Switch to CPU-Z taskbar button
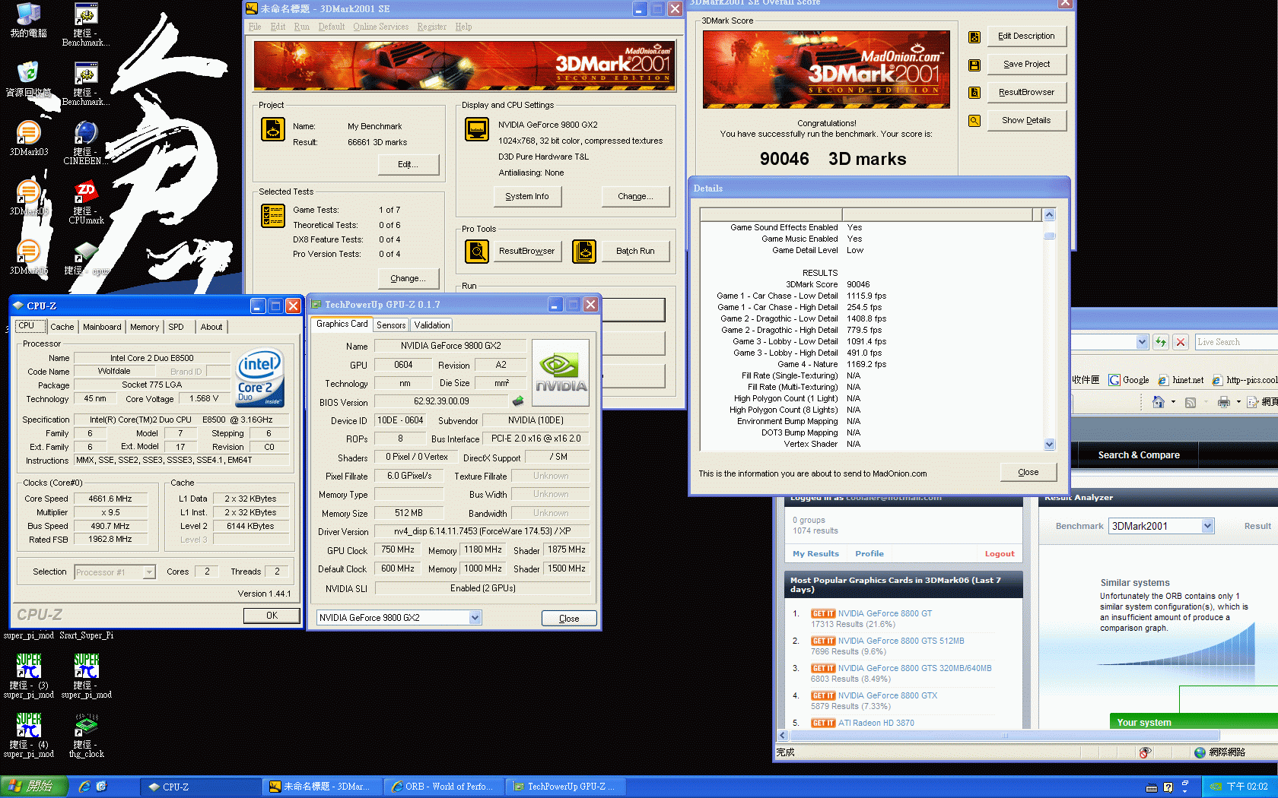Image resolution: width=1278 pixels, height=798 pixels. 201,787
